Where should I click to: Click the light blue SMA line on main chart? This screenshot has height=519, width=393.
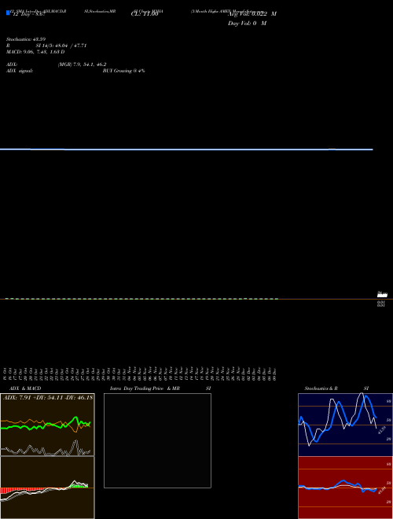tap(186, 149)
